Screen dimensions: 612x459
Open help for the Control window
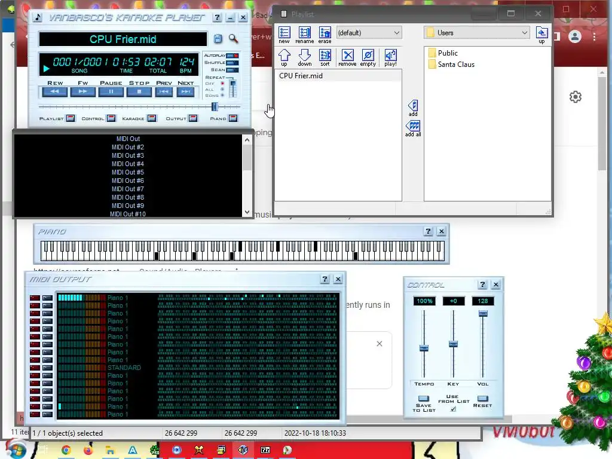[482, 284]
